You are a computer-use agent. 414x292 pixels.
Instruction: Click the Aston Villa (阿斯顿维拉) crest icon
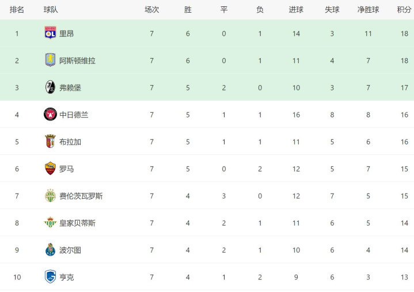pyautogui.click(x=50, y=60)
